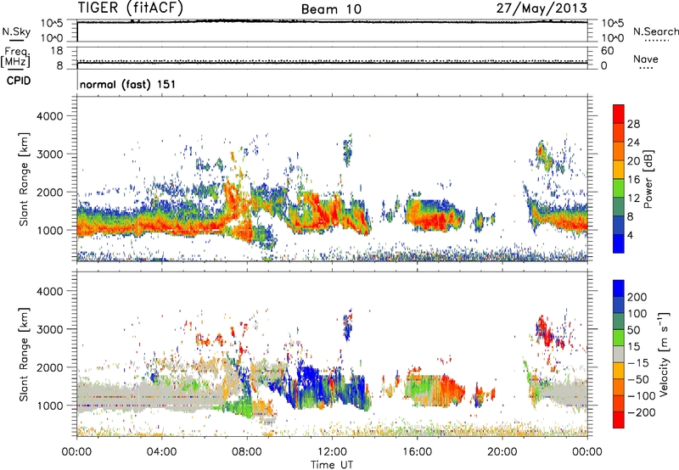Click the "Time UT" axis title

[x=332, y=464]
